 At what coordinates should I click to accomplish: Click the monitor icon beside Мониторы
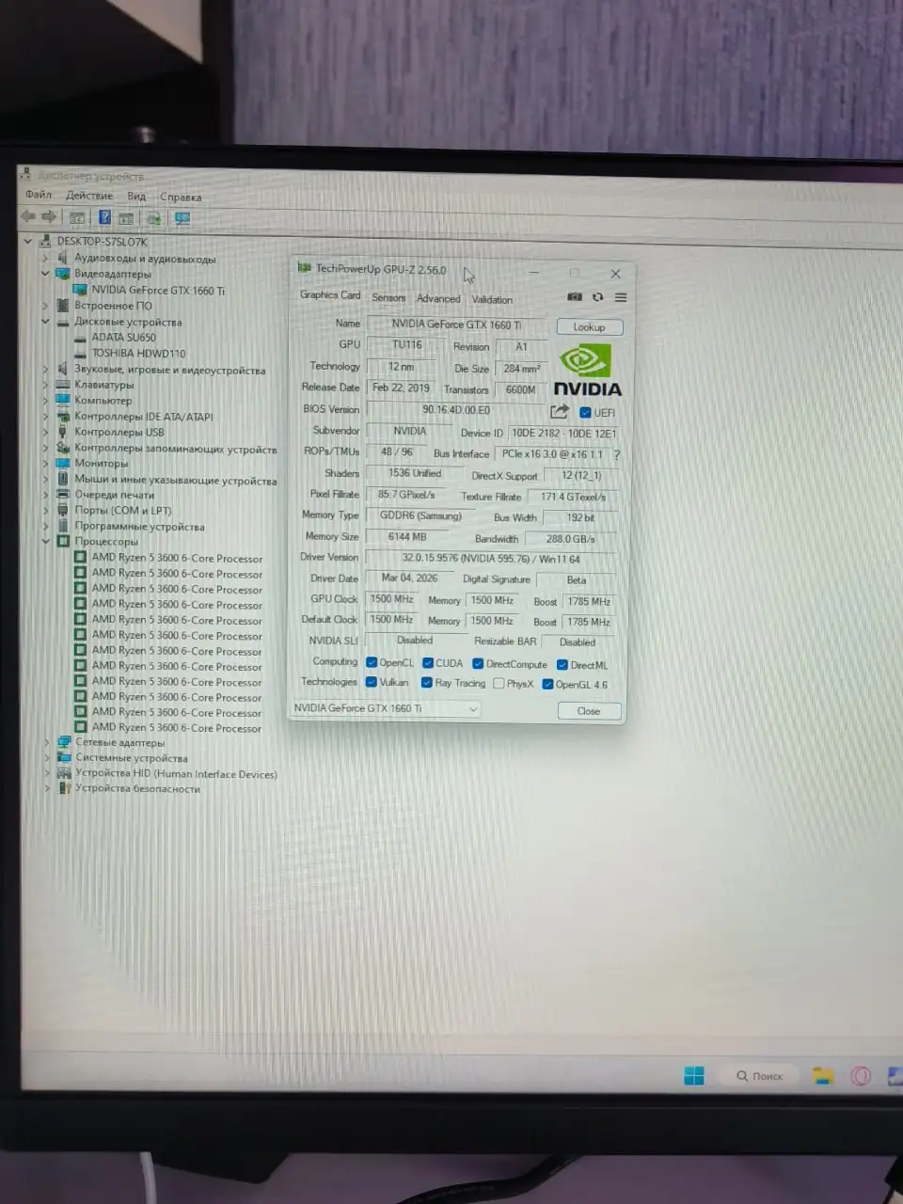(63, 463)
